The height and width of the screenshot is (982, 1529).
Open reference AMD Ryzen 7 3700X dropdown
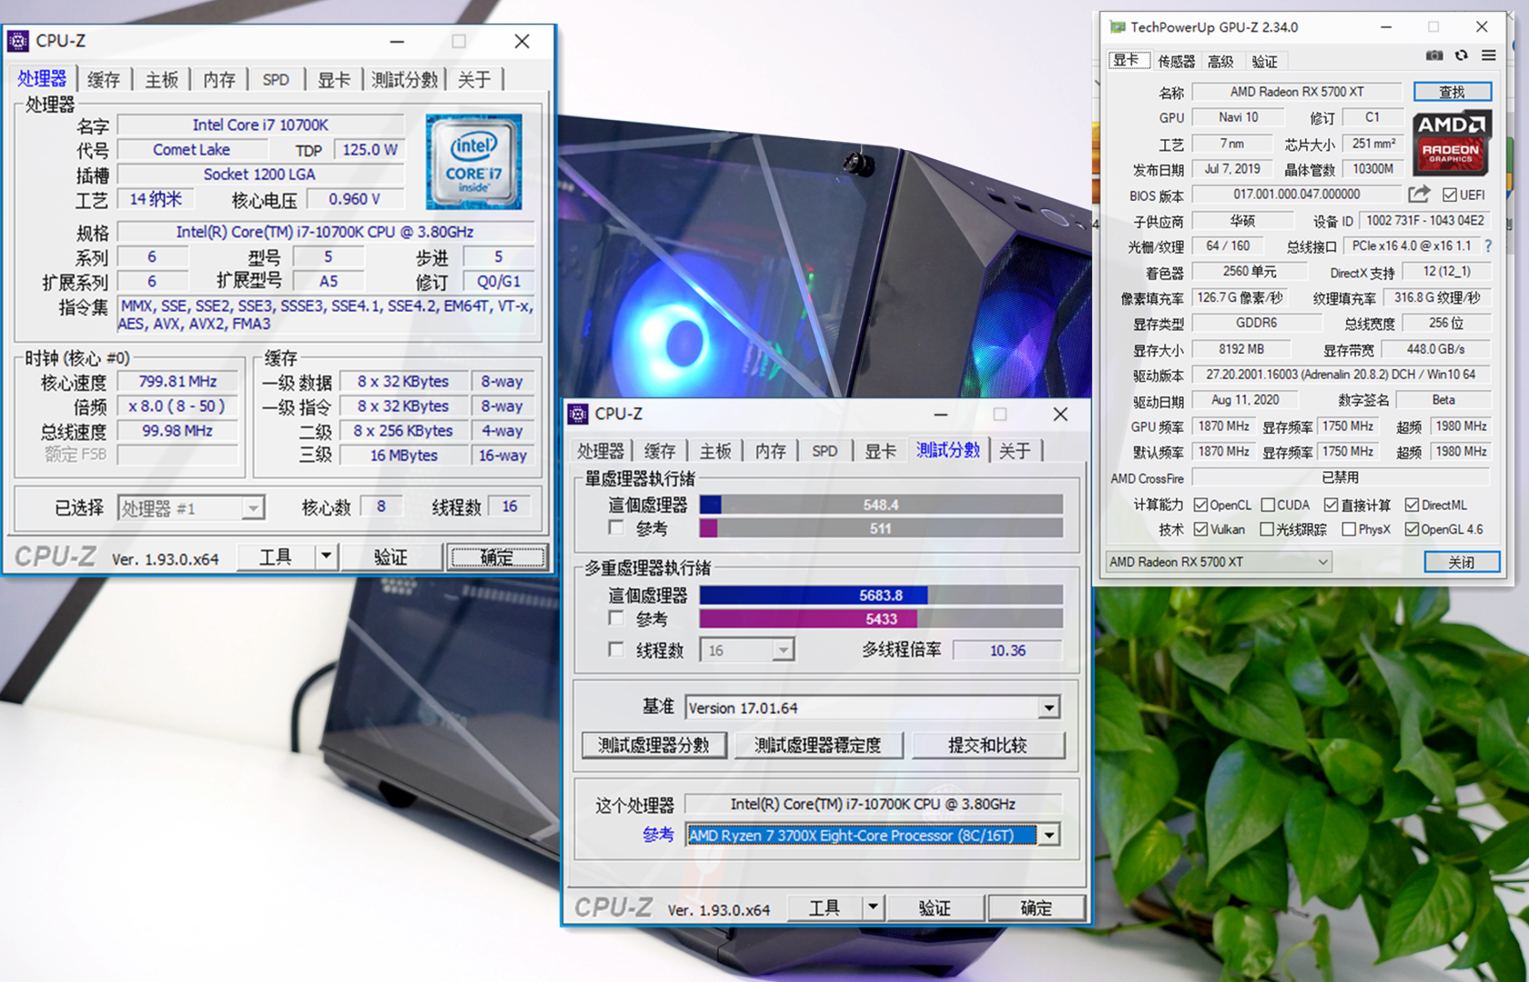pos(872,835)
